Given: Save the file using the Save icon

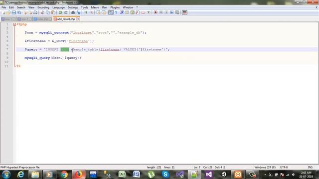Looking at the screenshot, I should (x=13, y=12).
